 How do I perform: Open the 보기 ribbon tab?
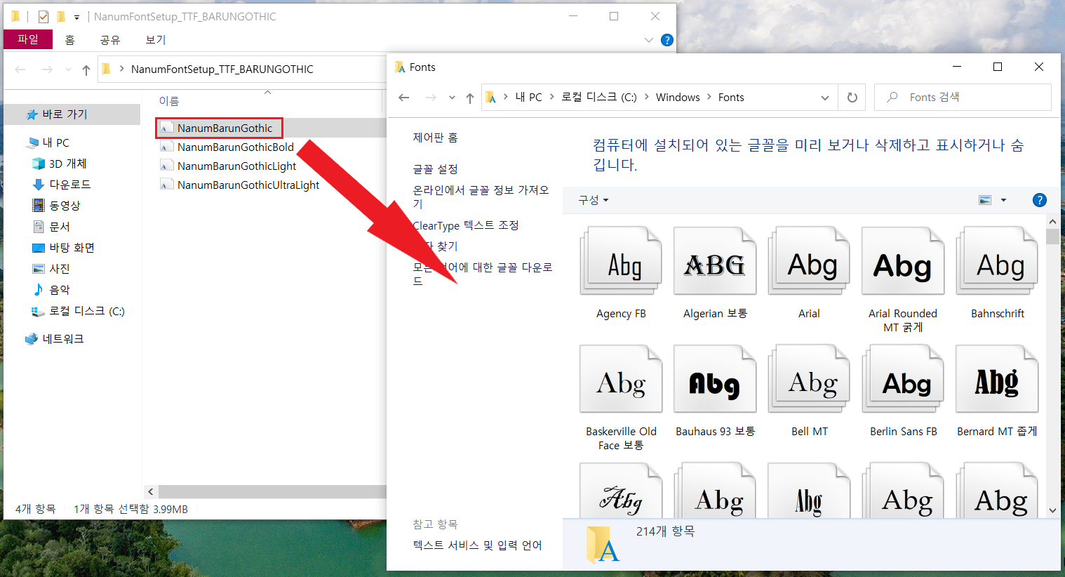[x=156, y=40]
